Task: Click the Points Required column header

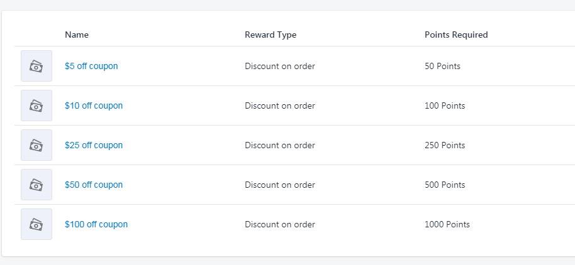Action: 456,35
